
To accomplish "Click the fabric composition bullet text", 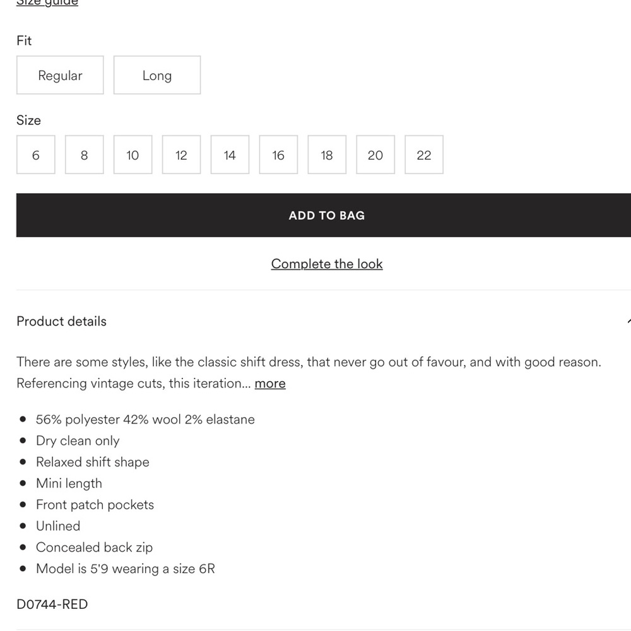I will [145, 420].
